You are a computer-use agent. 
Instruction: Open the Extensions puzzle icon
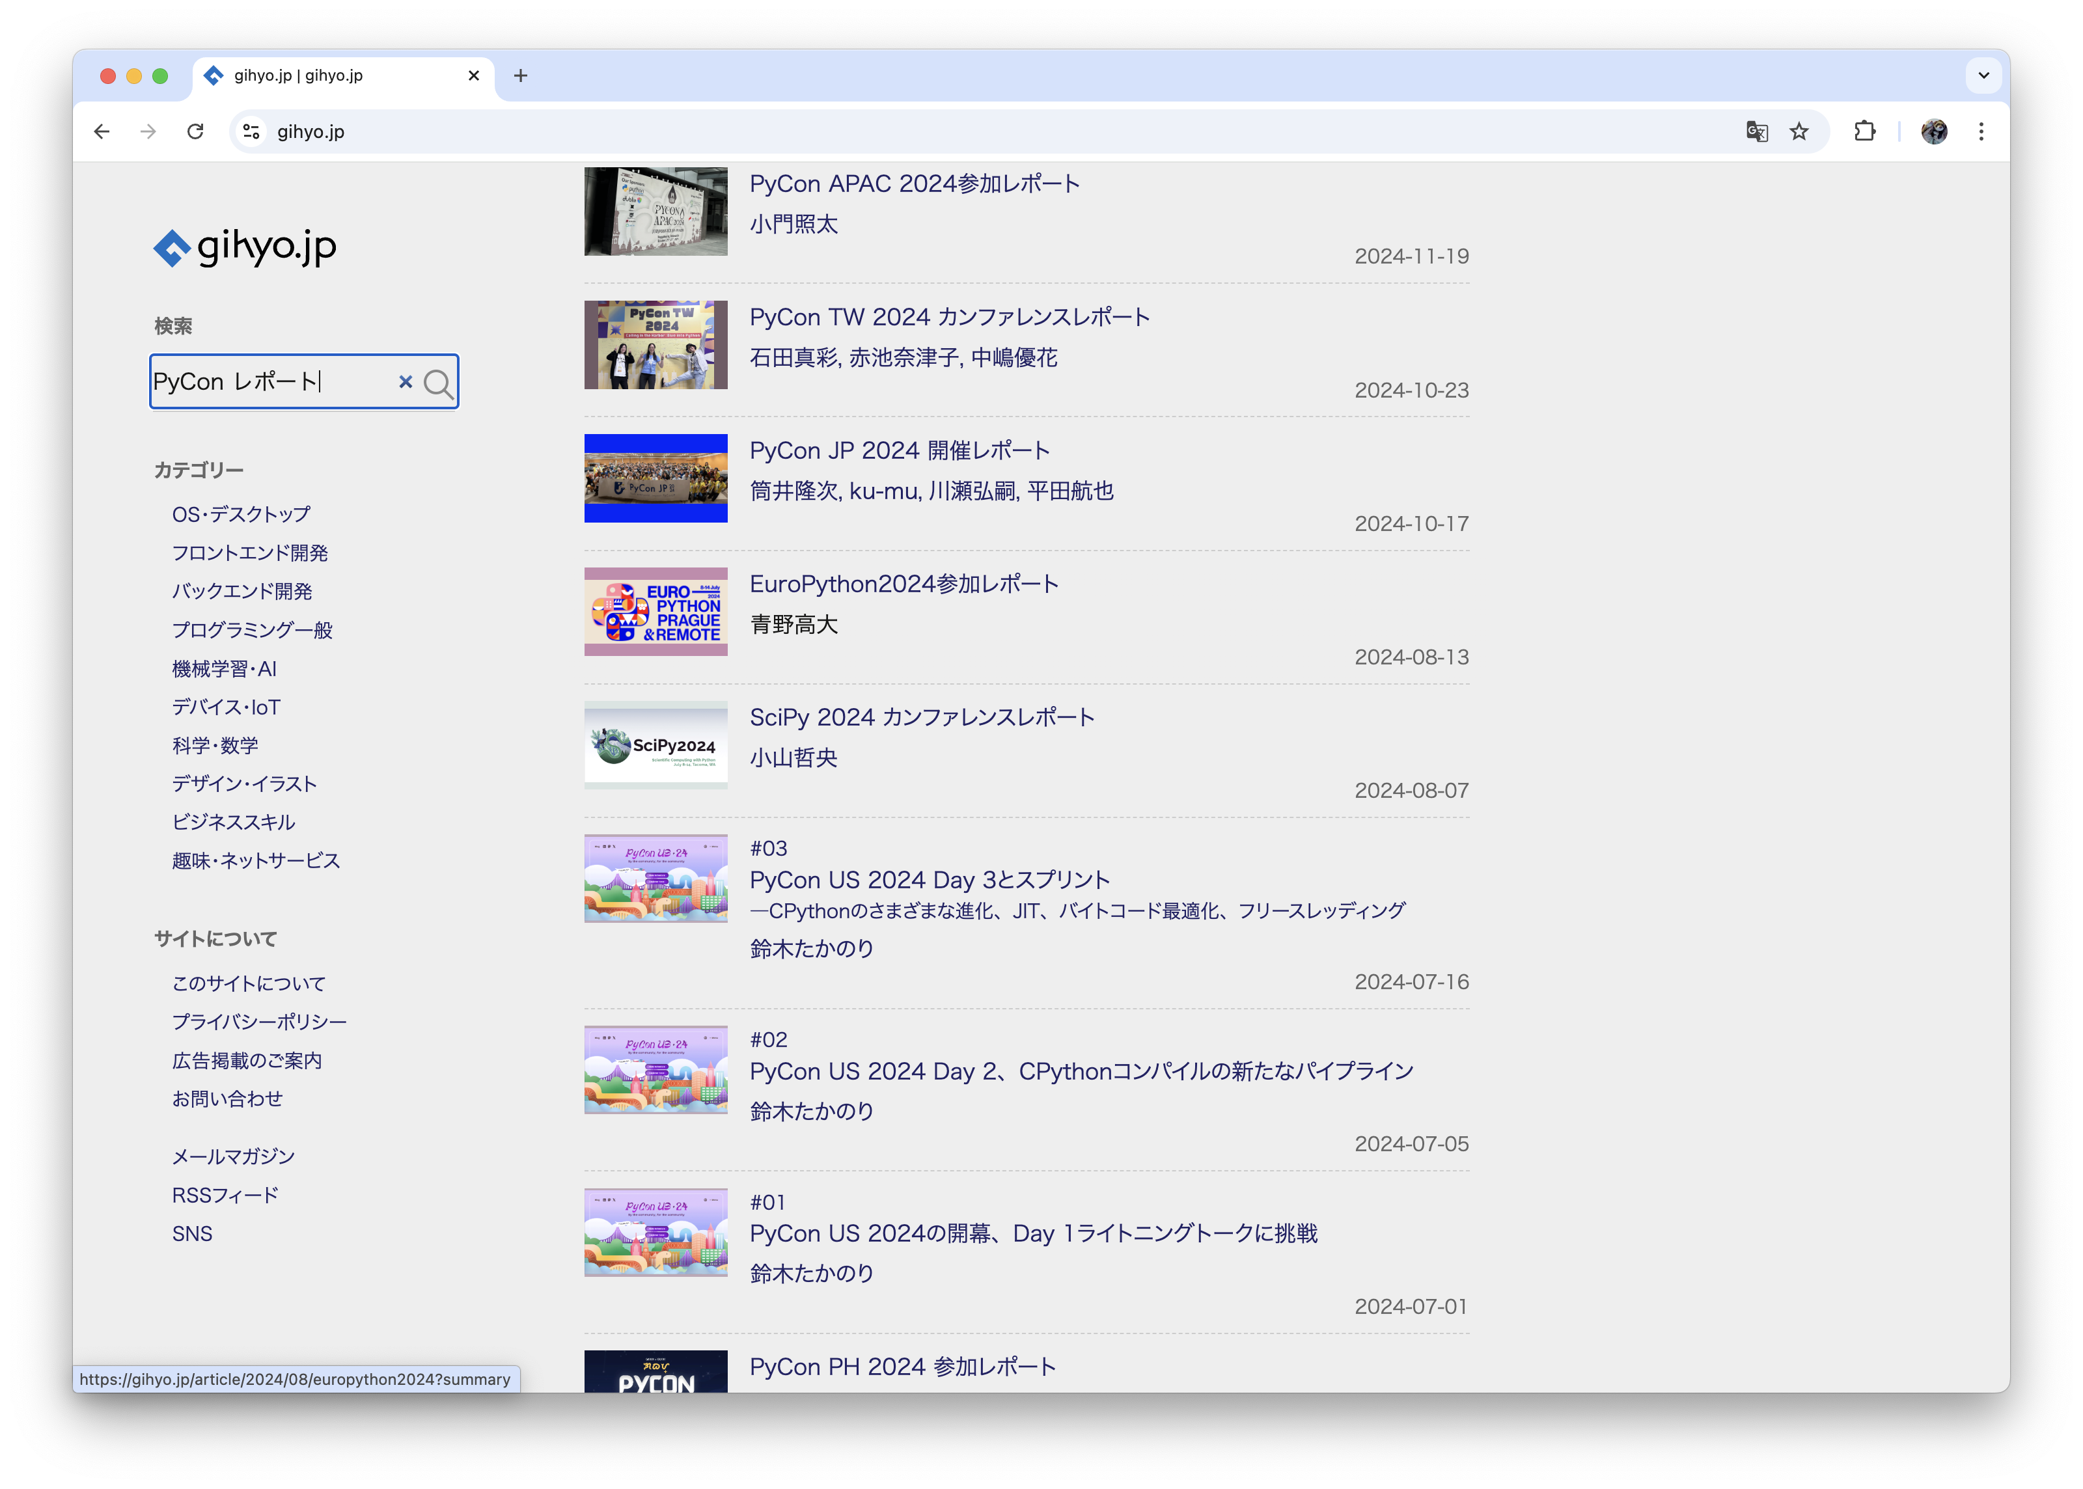click(1864, 132)
